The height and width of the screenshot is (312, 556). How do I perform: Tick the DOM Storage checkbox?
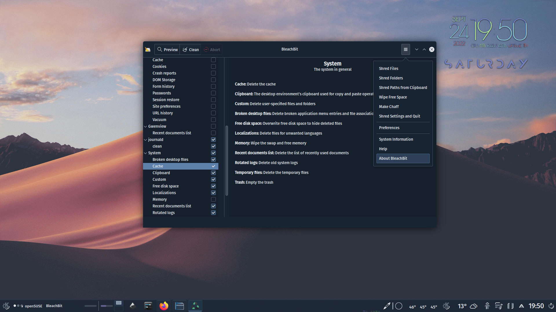pyautogui.click(x=213, y=80)
